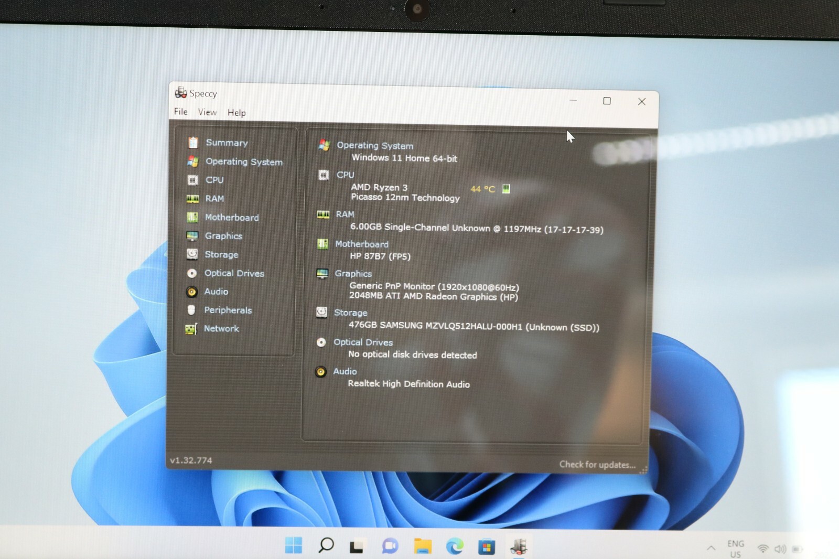Open Microsoft Store from the taskbar
839x559 pixels.
[487, 547]
